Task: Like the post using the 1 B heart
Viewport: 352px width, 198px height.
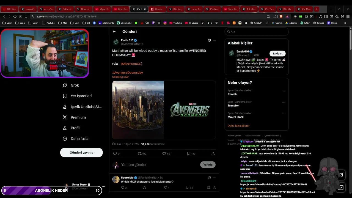Action: [x=166, y=154]
